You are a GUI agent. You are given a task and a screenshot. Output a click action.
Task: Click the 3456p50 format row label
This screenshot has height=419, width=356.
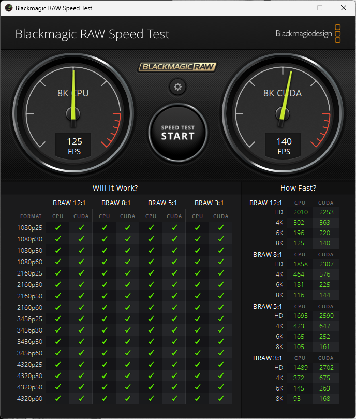(29, 342)
